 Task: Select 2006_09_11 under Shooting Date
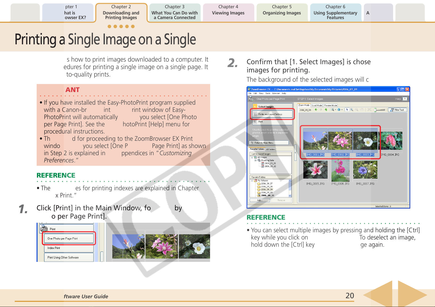[x=268, y=163]
